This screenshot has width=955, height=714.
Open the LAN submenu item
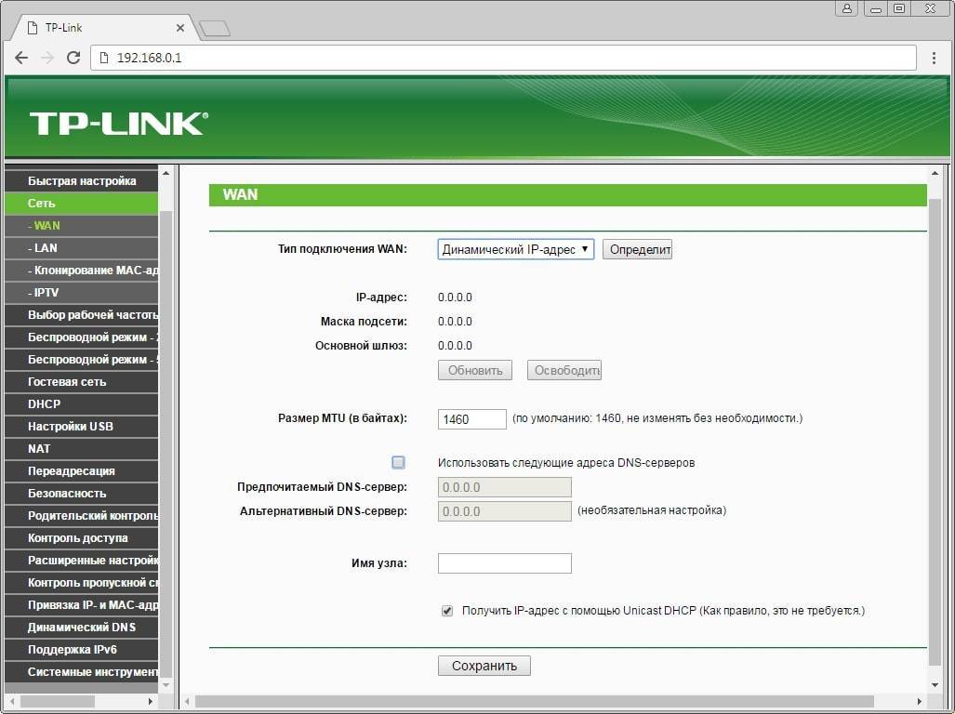point(46,248)
